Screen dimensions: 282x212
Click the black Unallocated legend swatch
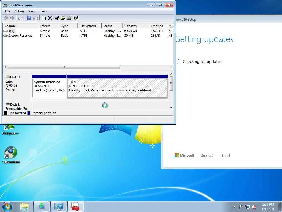tap(6, 113)
